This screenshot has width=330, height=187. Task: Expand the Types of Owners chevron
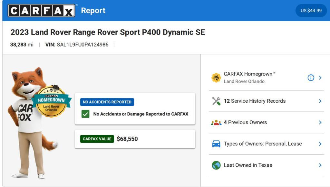pos(320,144)
